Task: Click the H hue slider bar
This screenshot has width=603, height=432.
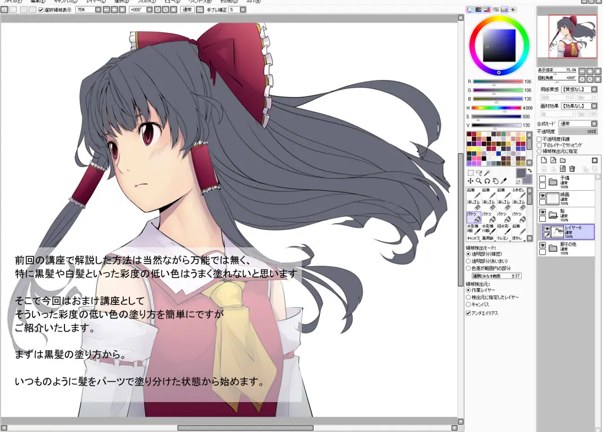Action: point(497,108)
